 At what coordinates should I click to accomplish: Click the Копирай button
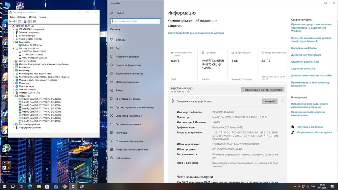click(x=269, y=101)
